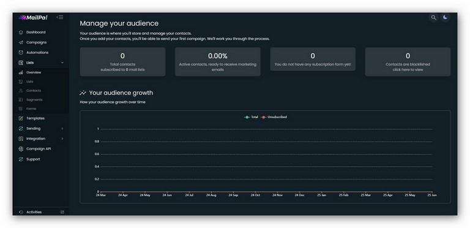Open the search magnifier icon
Image resolution: width=470 pixels, height=228 pixels.
[433, 17]
